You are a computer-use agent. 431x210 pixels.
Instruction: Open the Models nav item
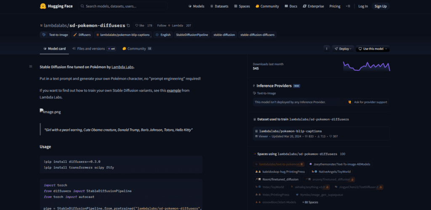[x=196, y=6]
